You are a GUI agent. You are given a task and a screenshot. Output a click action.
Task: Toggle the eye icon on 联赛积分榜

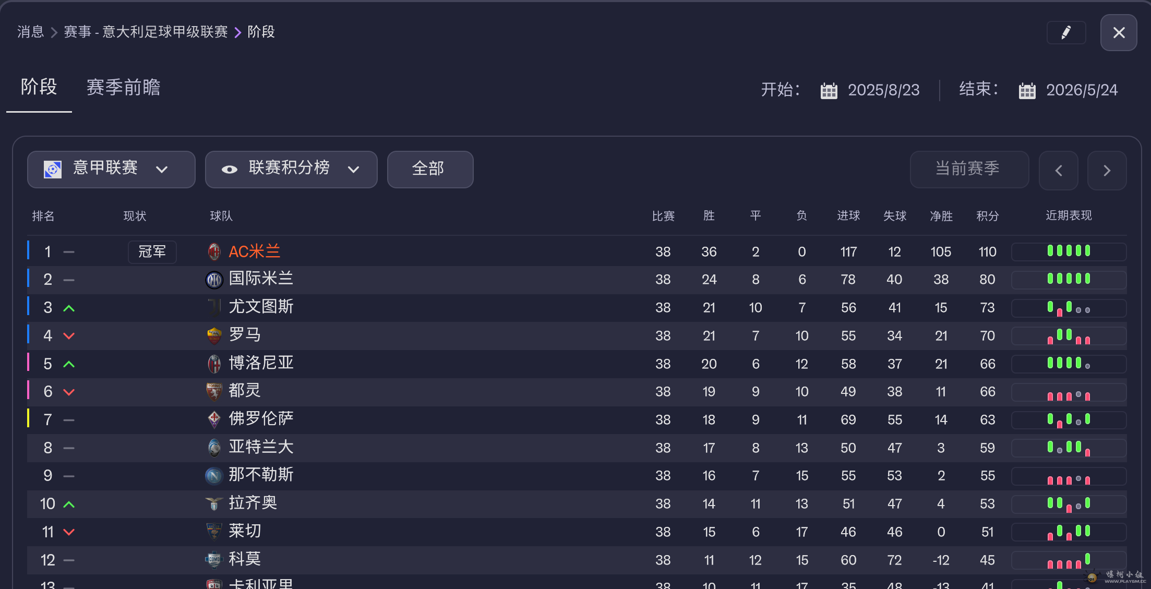230,170
